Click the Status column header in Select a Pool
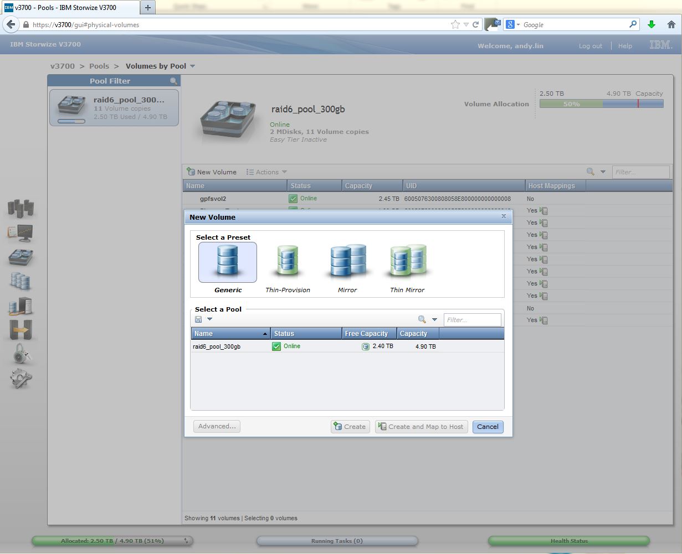 (x=306, y=334)
